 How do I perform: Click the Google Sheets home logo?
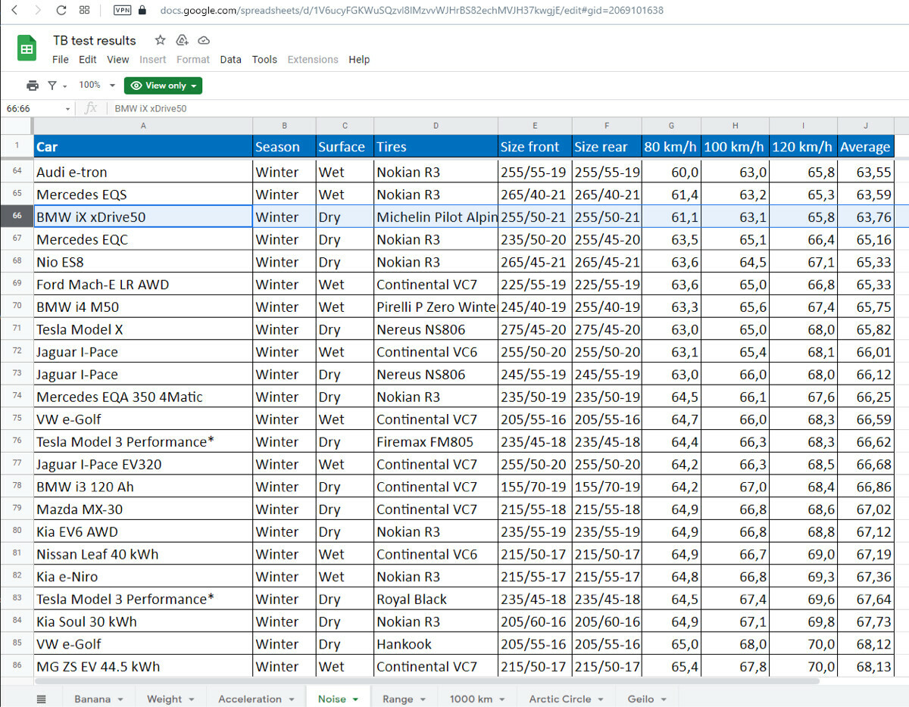point(27,49)
